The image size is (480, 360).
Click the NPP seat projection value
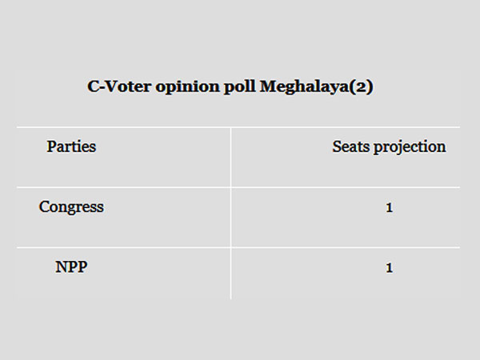(x=389, y=268)
